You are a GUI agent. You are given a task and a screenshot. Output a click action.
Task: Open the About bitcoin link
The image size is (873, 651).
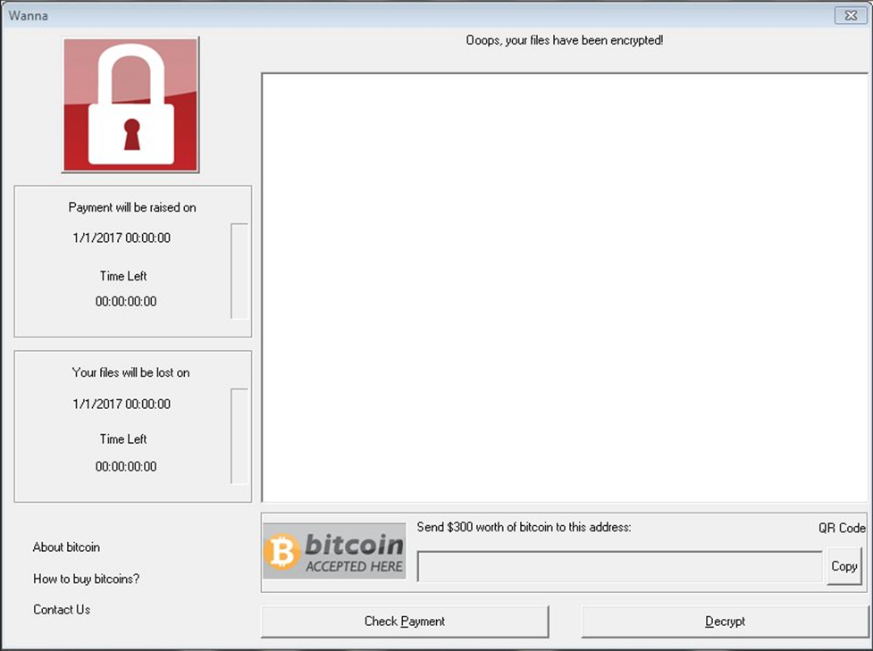coord(66,547)
